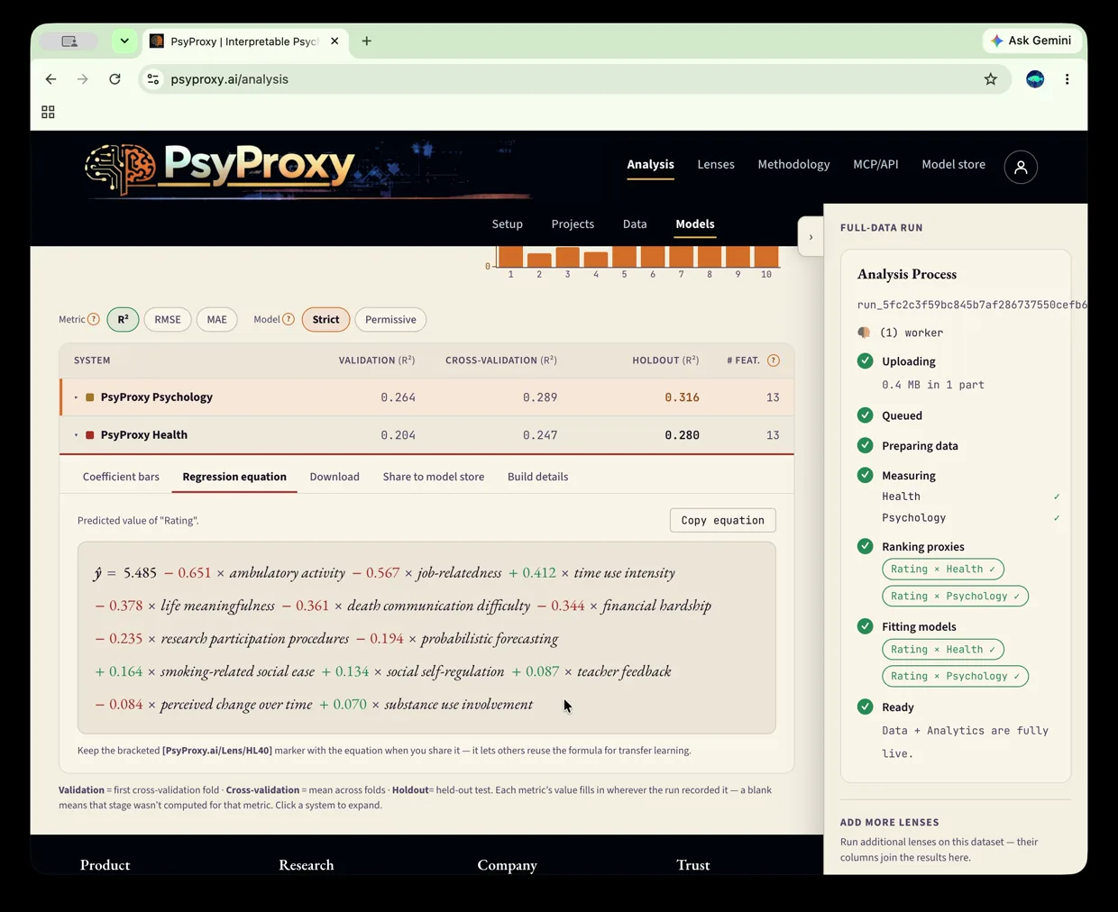
Task: Click the Health holdout value 0.280
Action: pyautogui.click(x=682, y=435)
